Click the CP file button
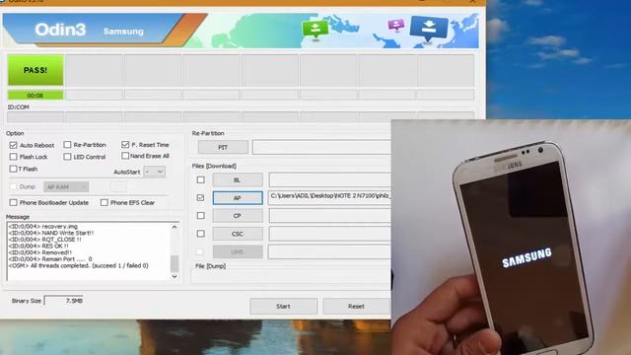 click(x=238, y=216)
